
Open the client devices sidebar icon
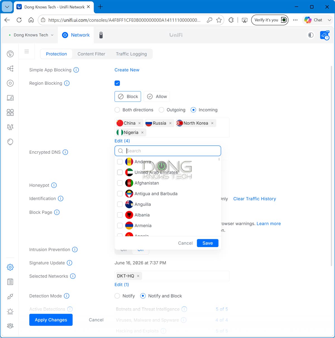click(x=10, y=98)
